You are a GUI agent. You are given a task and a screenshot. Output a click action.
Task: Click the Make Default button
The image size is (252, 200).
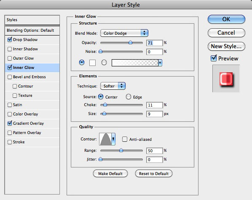click(110, 173)
